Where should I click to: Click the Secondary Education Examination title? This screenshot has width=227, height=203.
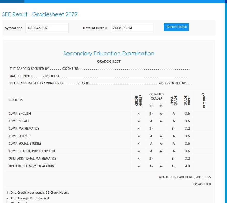click(109, 54)
